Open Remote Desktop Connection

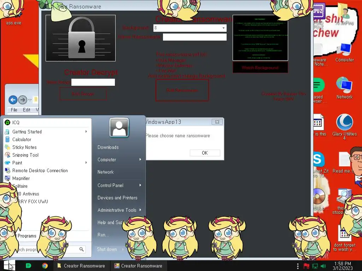point(47,170)
